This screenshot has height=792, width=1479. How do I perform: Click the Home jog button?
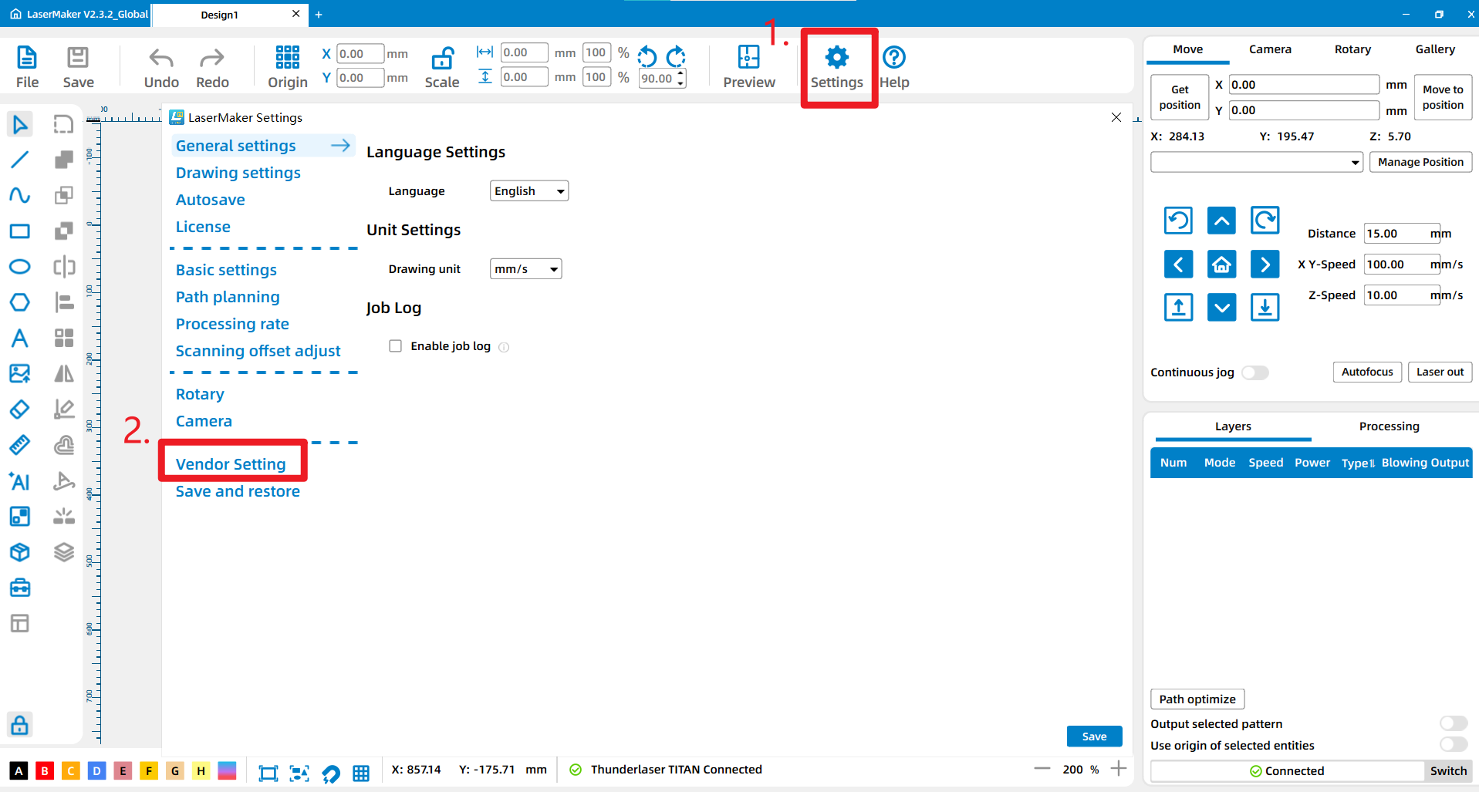(x=1221, y=265)
